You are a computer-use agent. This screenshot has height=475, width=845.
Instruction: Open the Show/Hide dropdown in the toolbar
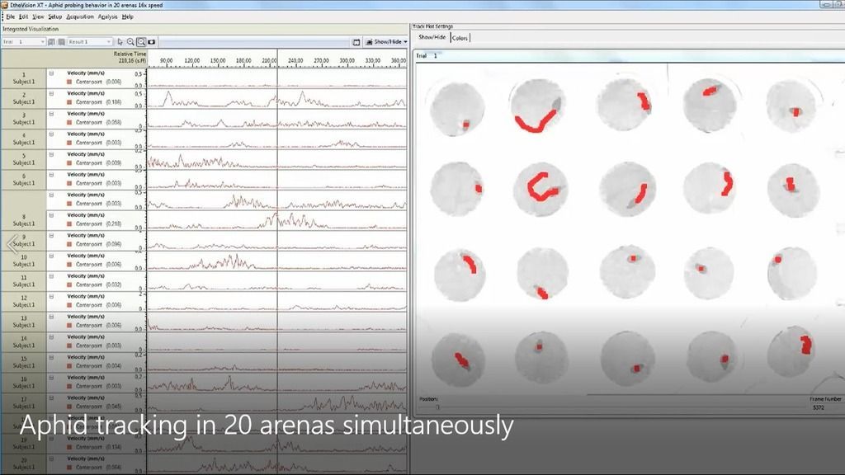pyautogui.click(x=387, y=41)
